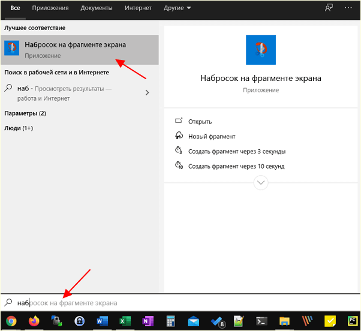The image size is (361, 331).
Task: Open Google Chrome from the taskbar
Action: tap(11, 321)
